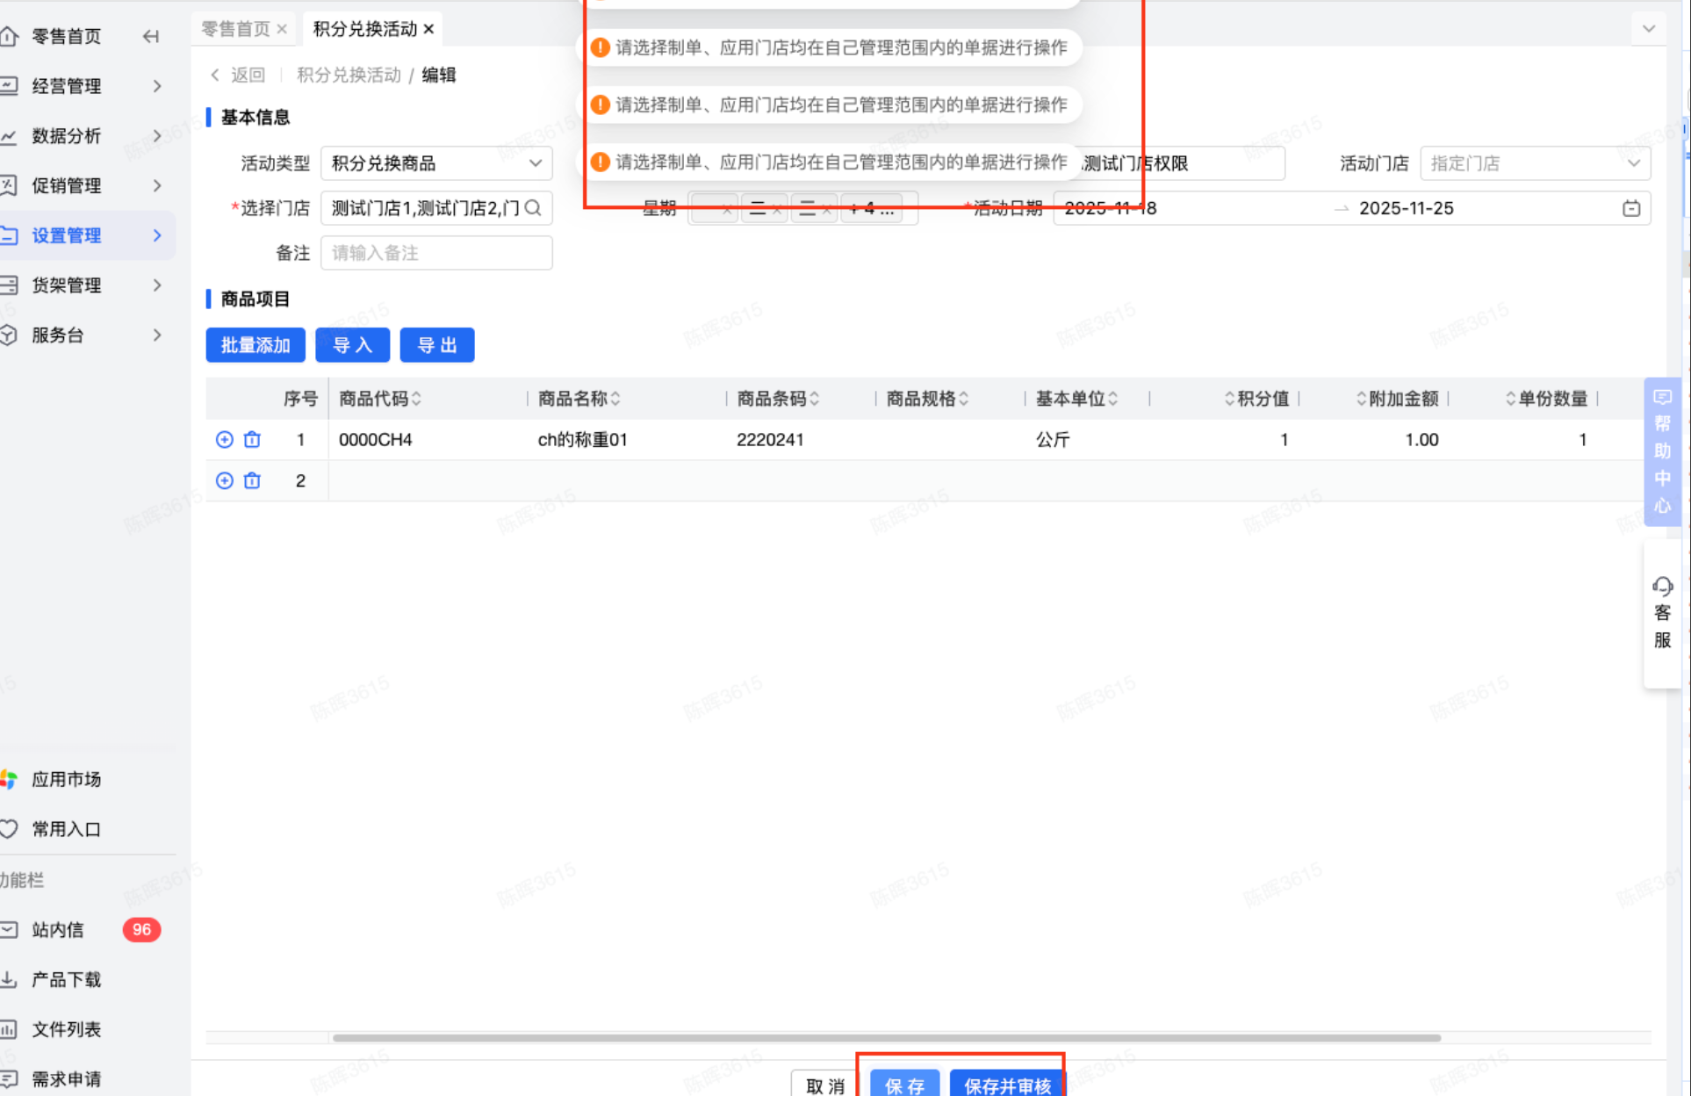Sort by 积分值 column arrows
This screenshot has height=1096, width=1691.
(1229, 399)
